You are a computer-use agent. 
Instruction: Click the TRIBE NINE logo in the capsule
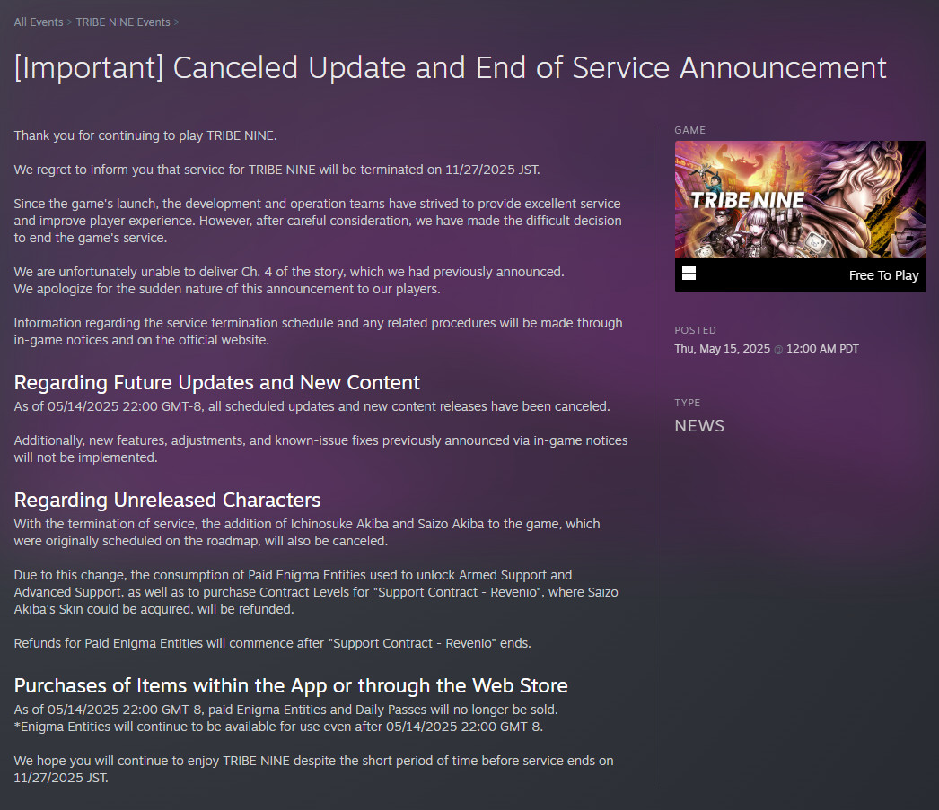coord(748,200)
